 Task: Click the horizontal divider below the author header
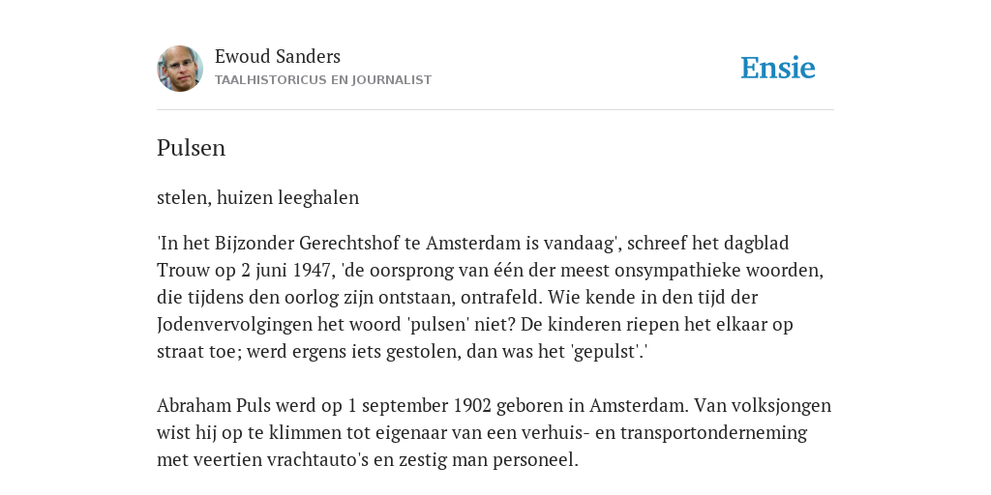[x=495, y=110]
